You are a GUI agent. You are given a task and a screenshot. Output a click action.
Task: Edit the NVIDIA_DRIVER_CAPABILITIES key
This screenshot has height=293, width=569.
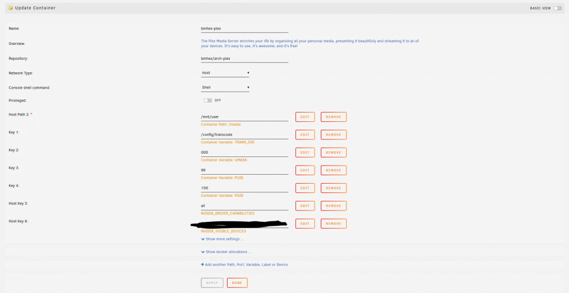[305, 205]
